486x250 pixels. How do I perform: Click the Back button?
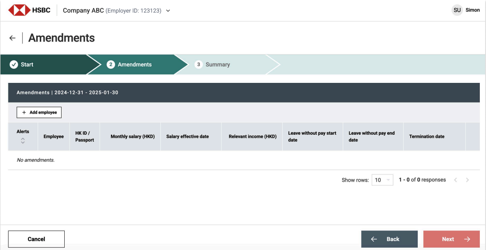tap(389, 239)
